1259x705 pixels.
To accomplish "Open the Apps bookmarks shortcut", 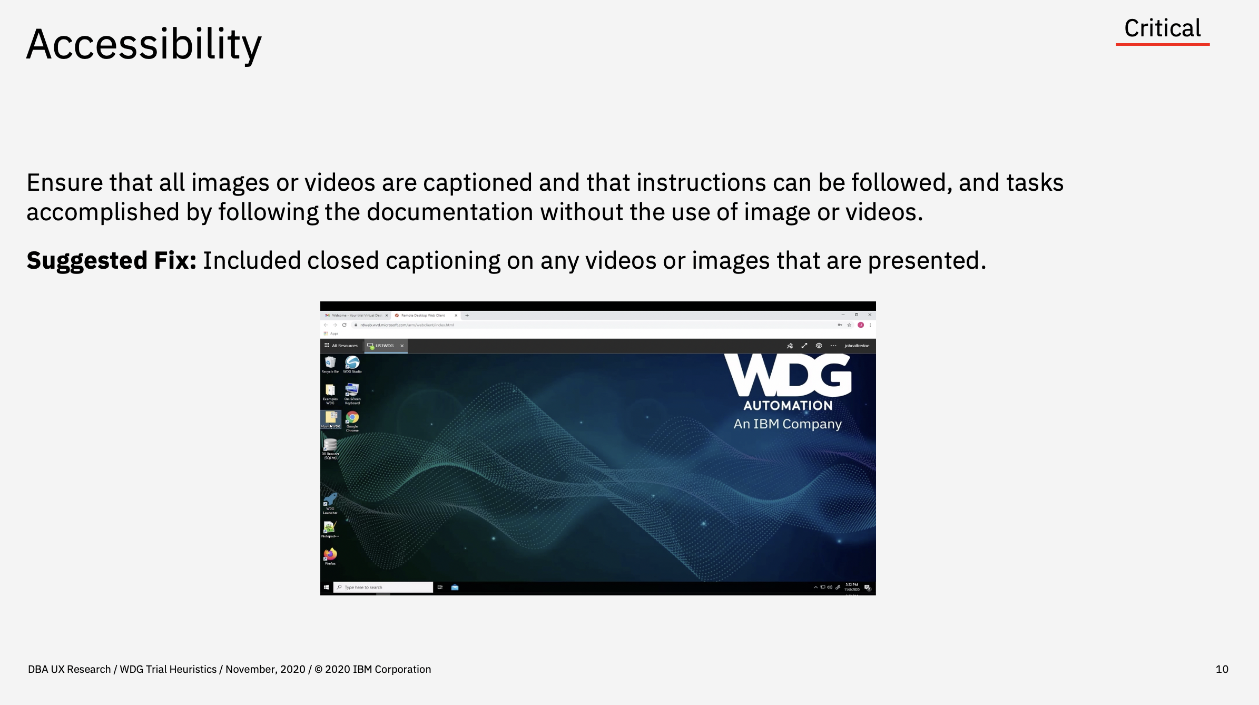I will tap(331, 334).
